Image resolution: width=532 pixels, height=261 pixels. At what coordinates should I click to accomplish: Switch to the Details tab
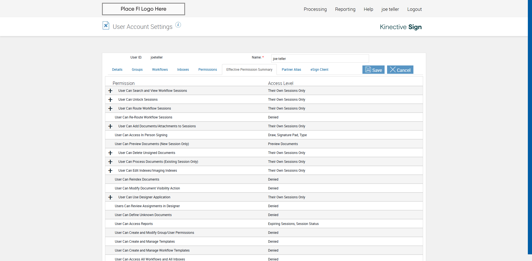coord(117,70)
